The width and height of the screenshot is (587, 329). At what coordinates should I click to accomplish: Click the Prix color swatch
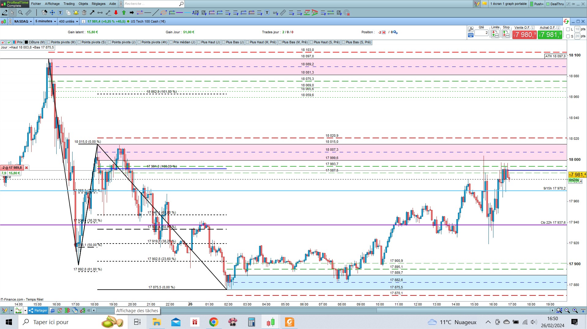pyautogui.click(x=15, y=42)
